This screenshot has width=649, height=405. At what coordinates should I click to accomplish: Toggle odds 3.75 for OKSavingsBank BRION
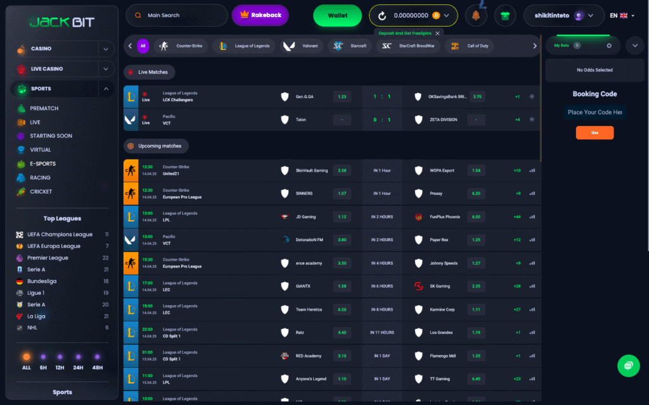pyautogui.click(x=477, y=97)
